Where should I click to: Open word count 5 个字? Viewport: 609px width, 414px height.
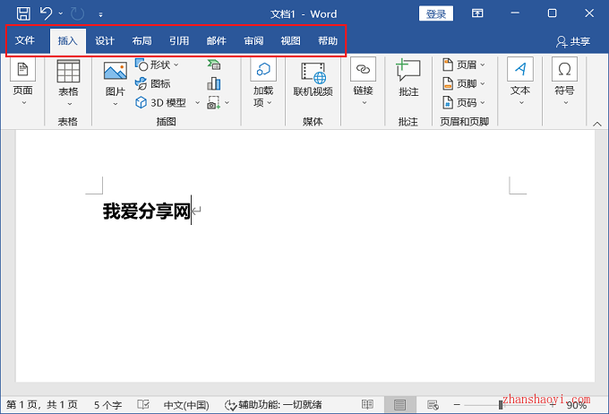coord(108,405)
